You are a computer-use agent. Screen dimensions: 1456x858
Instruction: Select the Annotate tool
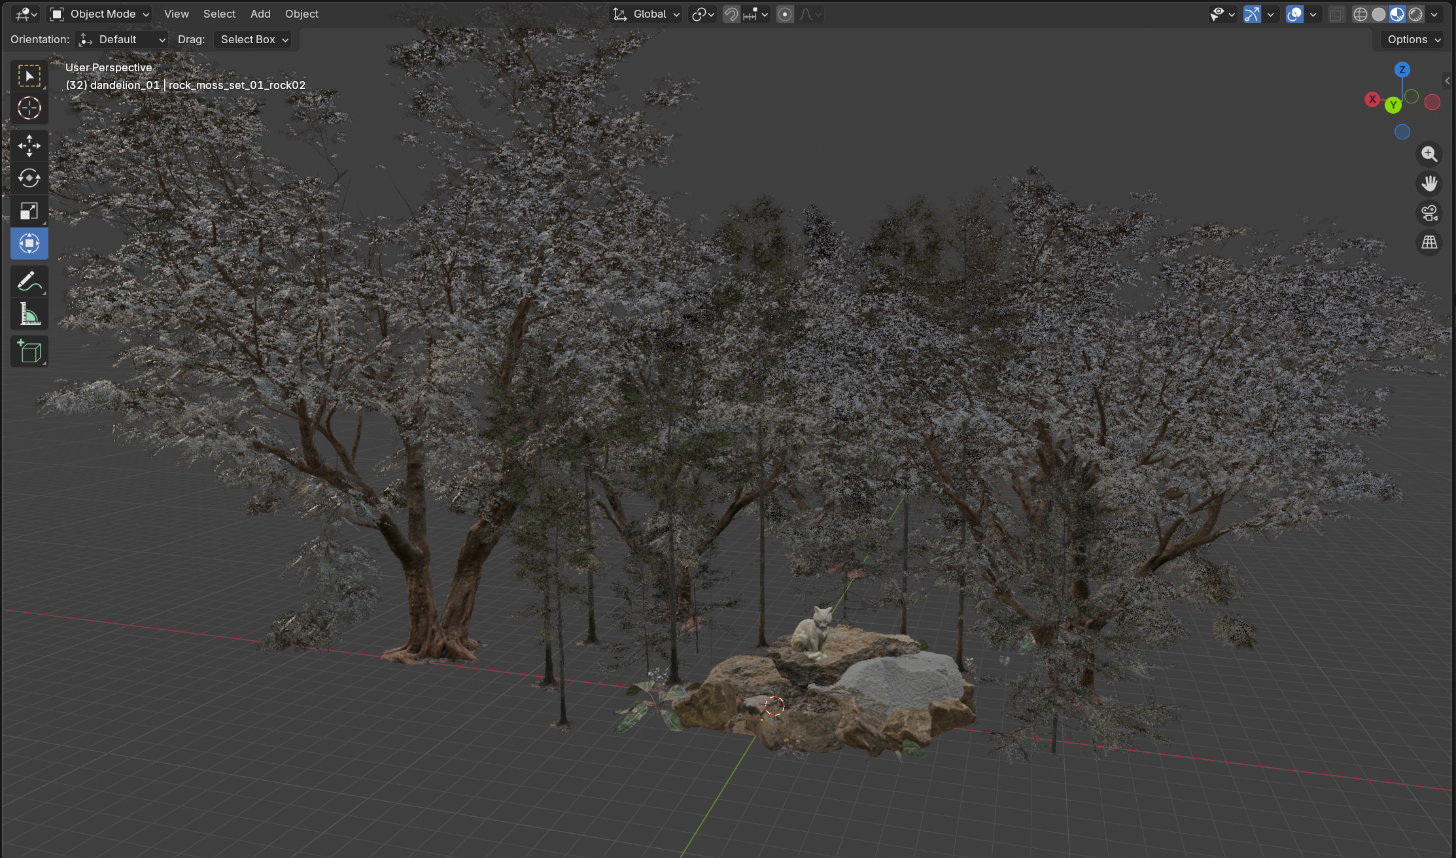point(29,281)
